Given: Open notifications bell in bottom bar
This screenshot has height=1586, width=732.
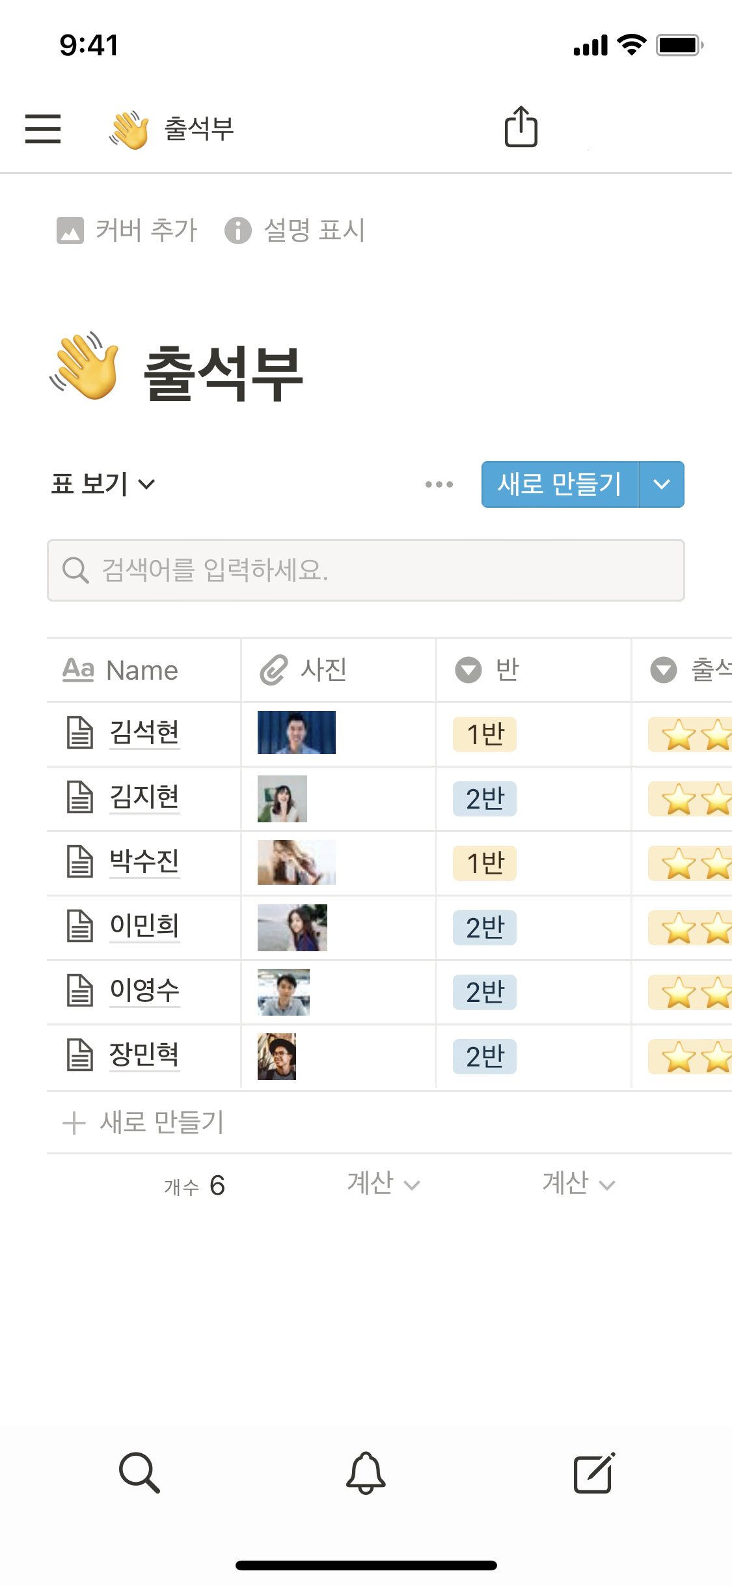Looking at the screenshot, I should pos(366,1472).
